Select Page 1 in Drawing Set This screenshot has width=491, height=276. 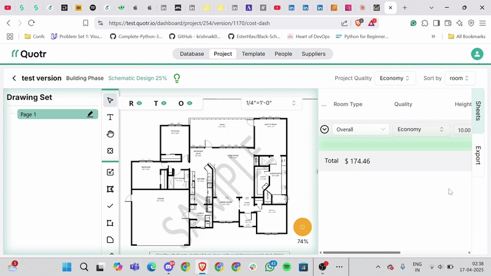(x=57, y=114)
